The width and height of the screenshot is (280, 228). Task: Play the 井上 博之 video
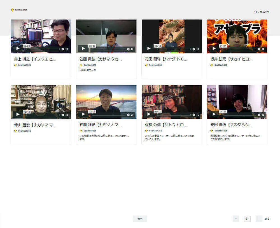coord(18,49)
